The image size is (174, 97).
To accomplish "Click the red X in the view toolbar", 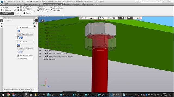I will [140, 18].
